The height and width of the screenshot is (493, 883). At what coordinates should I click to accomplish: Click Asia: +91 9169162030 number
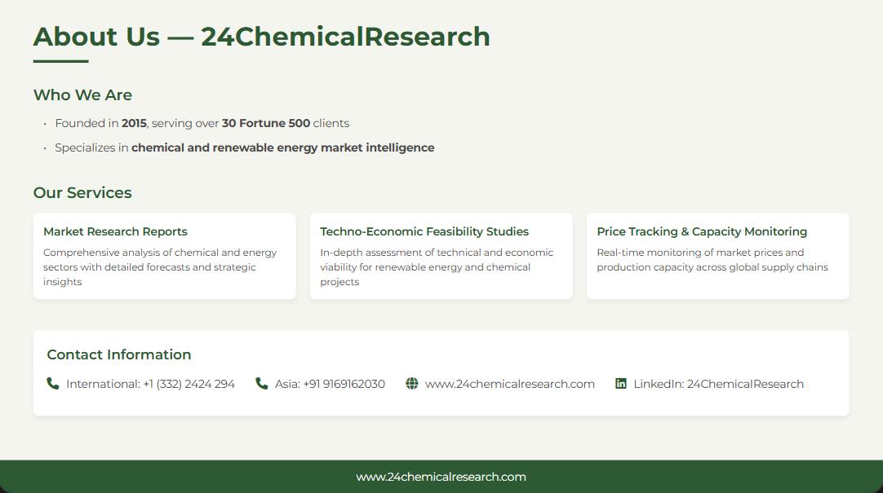[330, 384]
